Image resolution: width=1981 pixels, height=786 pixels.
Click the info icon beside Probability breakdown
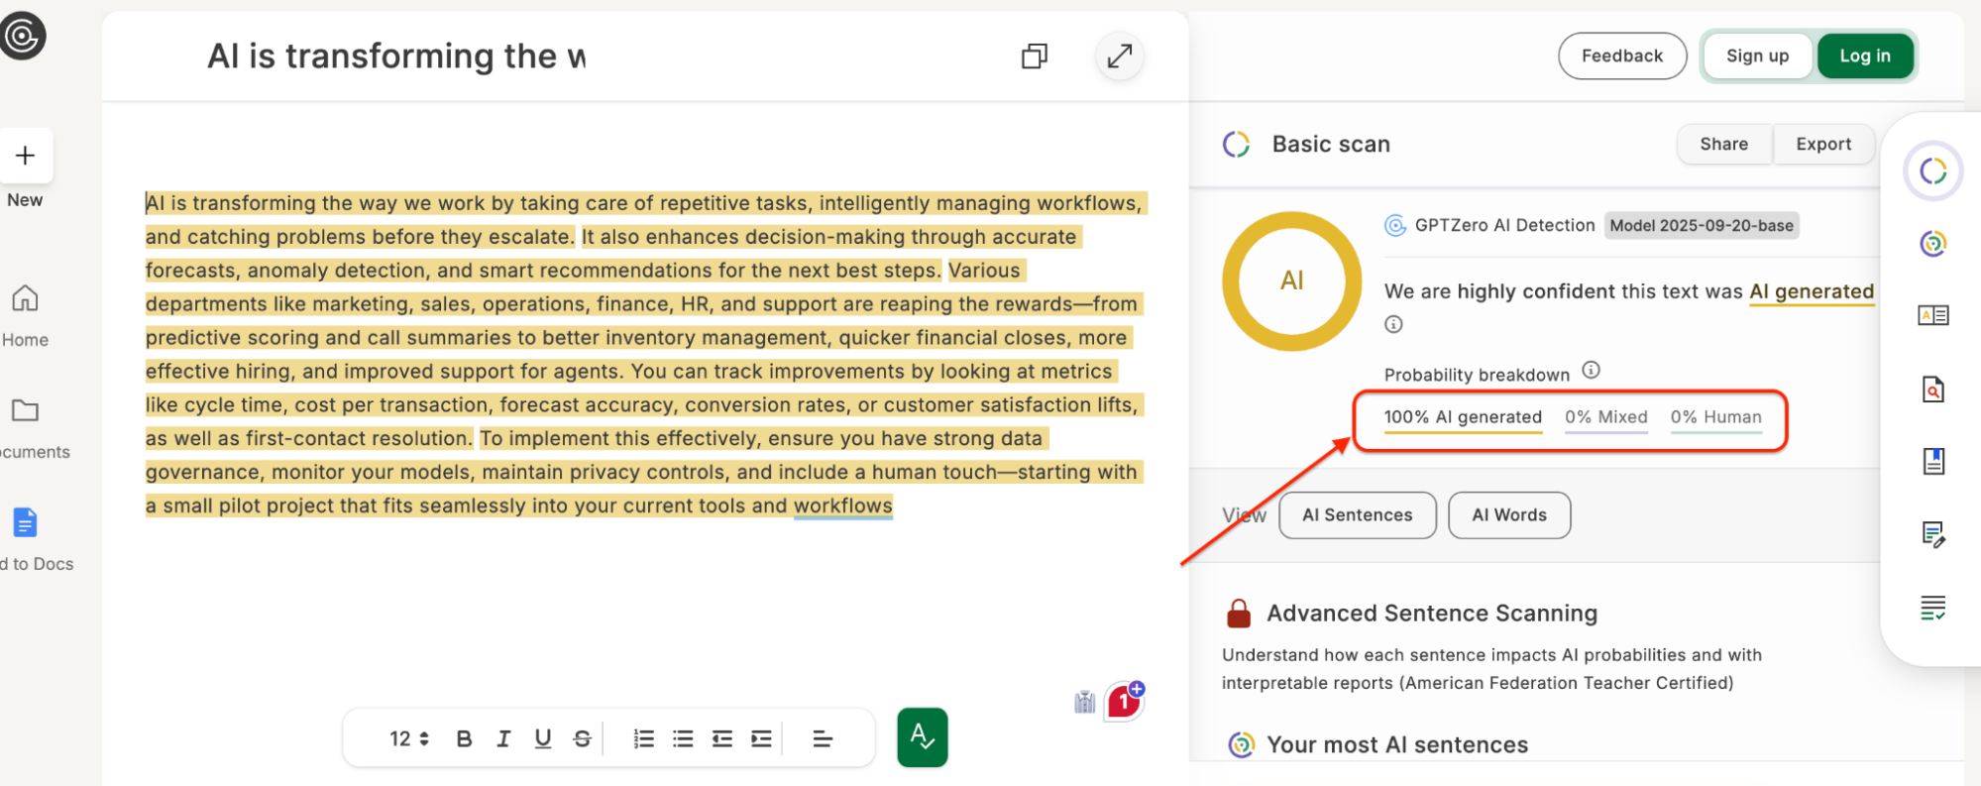point(1591,371)
